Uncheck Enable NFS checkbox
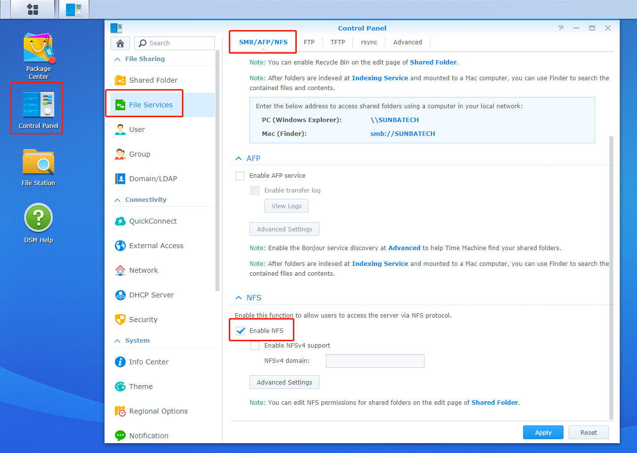This screenshot has width=637, height=453. click(x=240, y=331)
